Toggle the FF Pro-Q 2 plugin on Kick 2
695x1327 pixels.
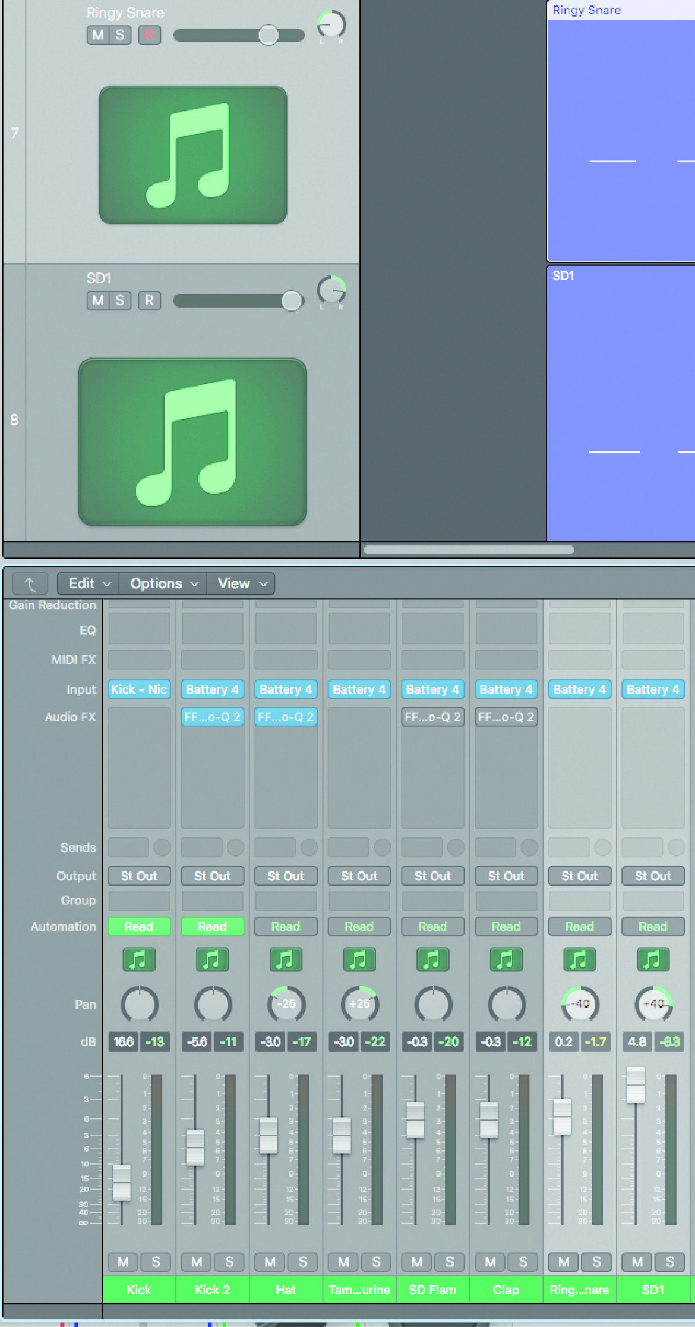(x=212, y=717)
